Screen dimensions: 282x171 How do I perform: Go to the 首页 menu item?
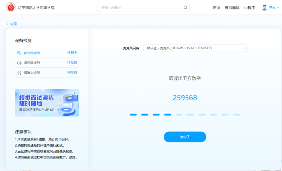coord(216,7)
